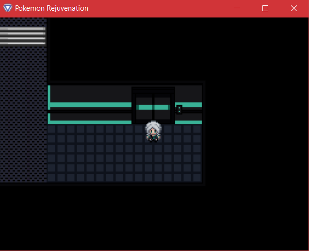Click the "Pokemon Rejuvenation" window title text
This screenshot has width=309, height=251.
pyautogui.click(x=51, y=8)
